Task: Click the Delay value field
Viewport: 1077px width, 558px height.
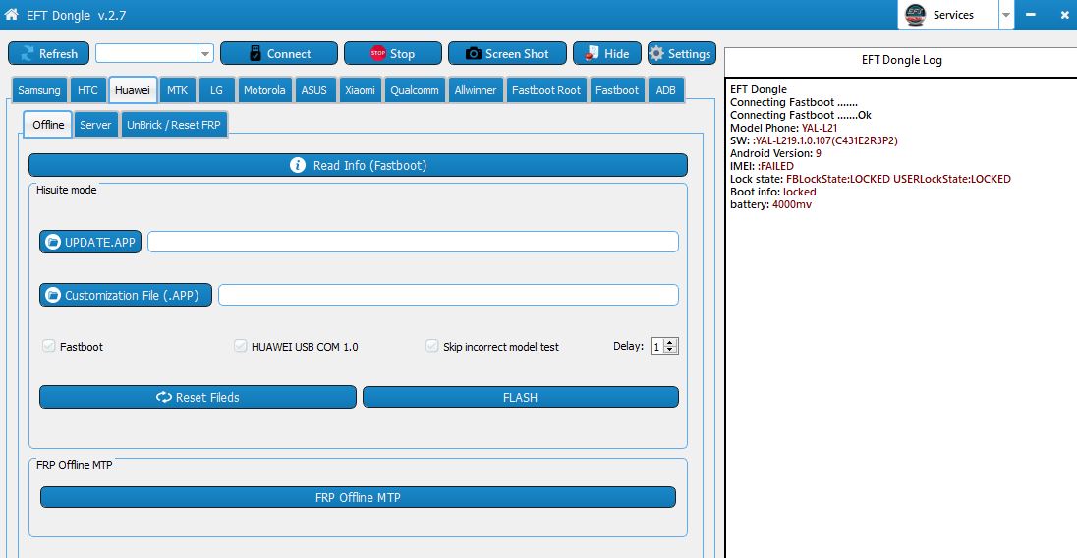Action: pos(658,347)
